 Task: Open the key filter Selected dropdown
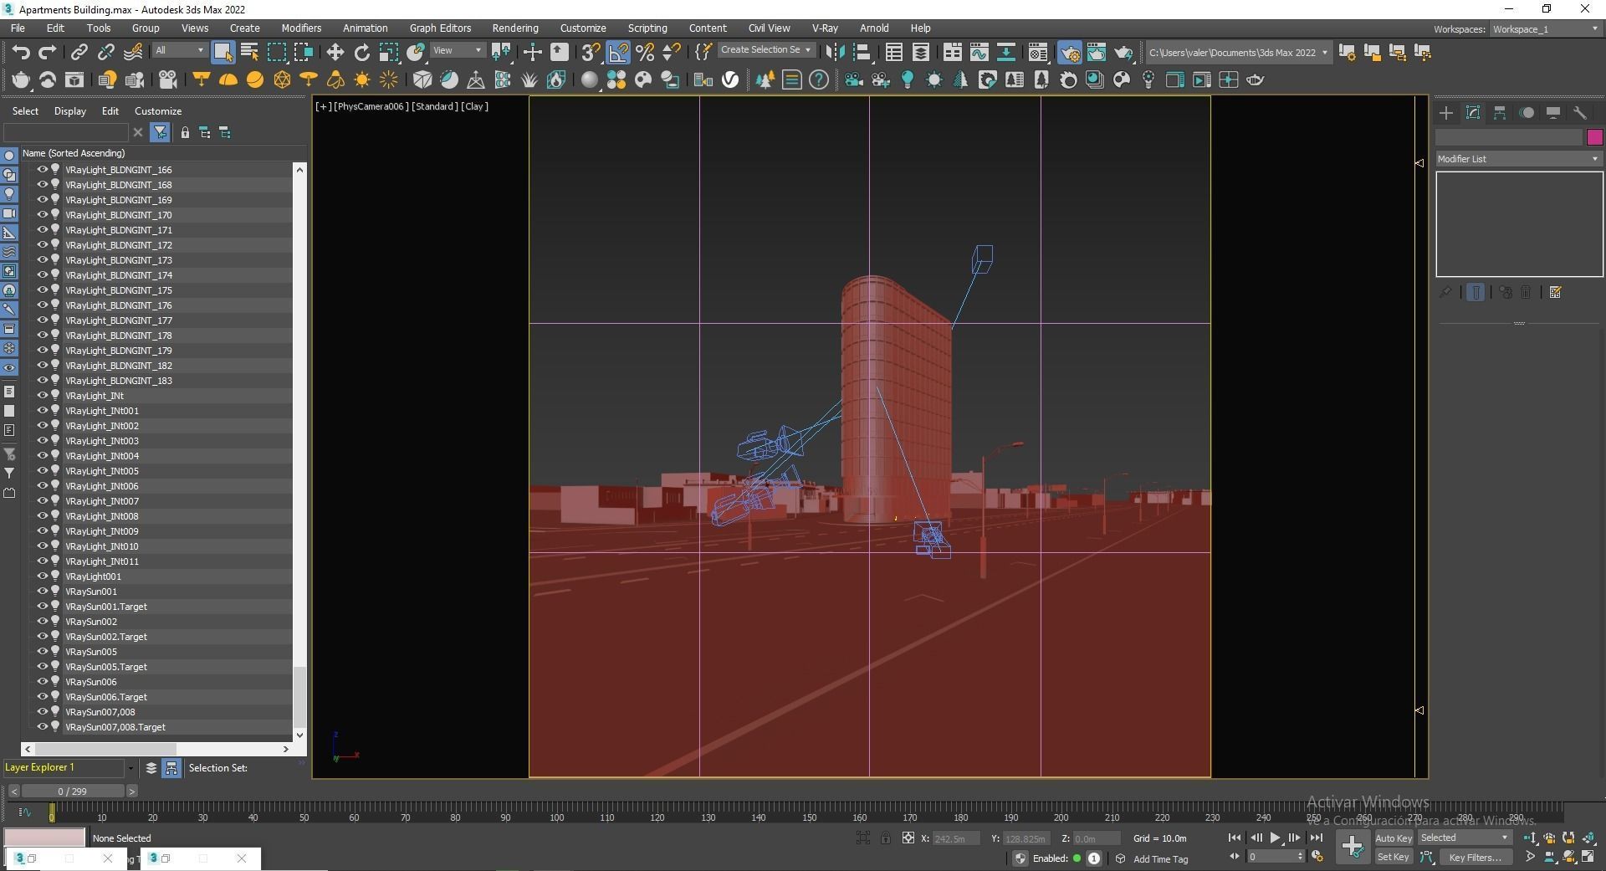[x=1465, y=838]
